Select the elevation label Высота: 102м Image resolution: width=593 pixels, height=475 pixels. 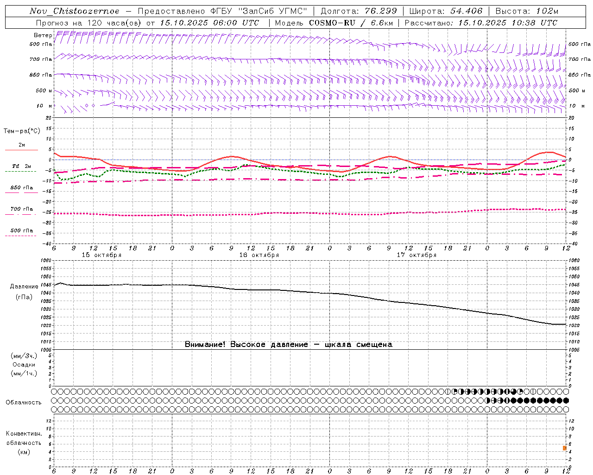tap(527, 11)
